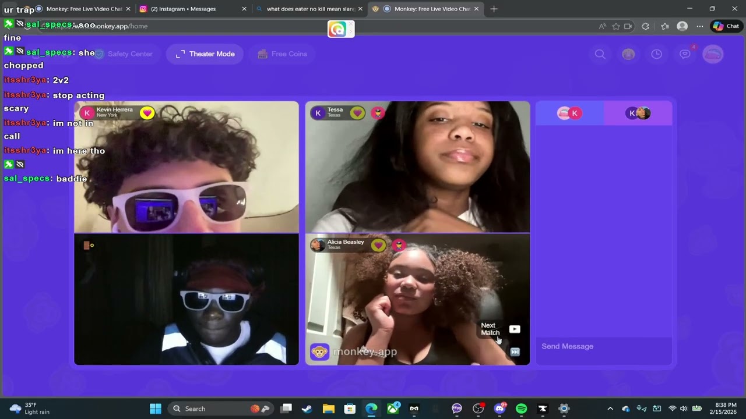The width and height of the screenshot is (746, 419).
Task: Open the Favorites list icon
Action: [x=665, y=26]
